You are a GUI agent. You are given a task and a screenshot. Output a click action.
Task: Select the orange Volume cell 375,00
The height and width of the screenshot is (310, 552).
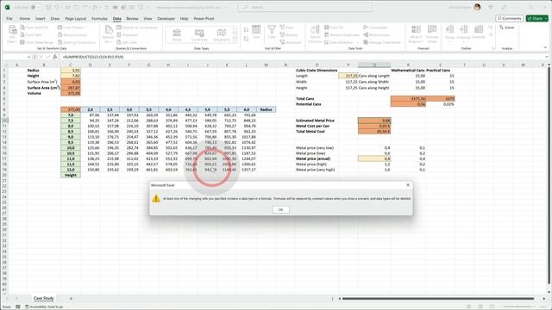(x=71, y=93)
